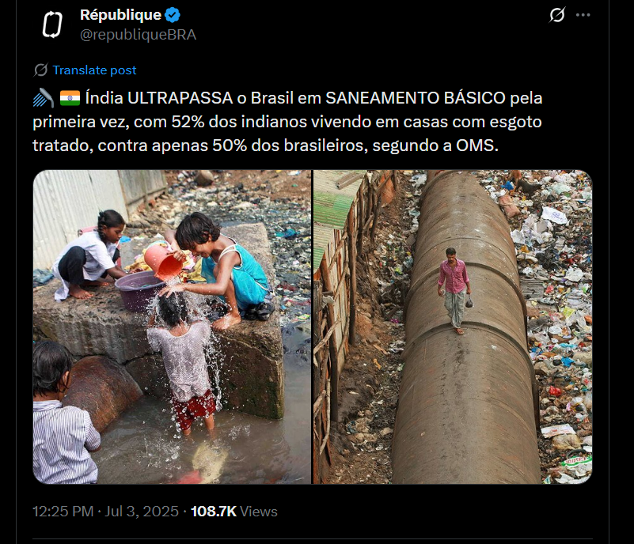Screen dimensions: 634x544
Task: Open the three-dot more options menu
Action: coord(583,15)
